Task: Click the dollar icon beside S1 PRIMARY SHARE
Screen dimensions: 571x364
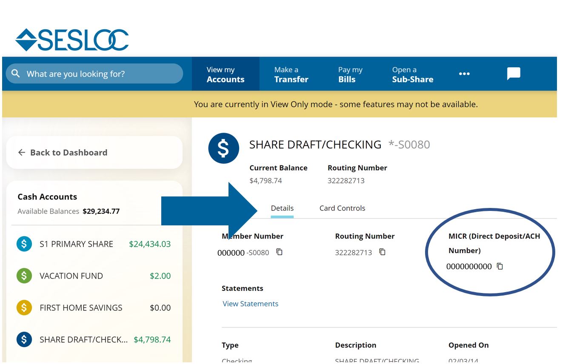Action: point(25,244)
